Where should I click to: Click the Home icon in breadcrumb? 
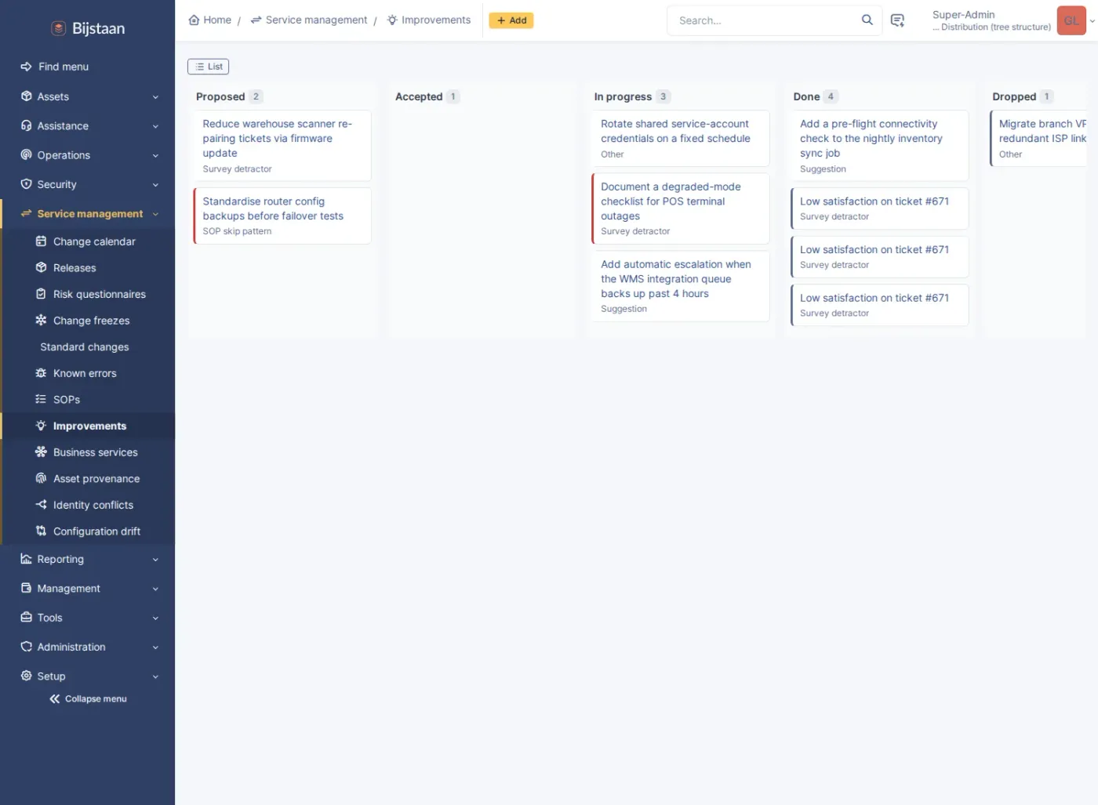194,20
